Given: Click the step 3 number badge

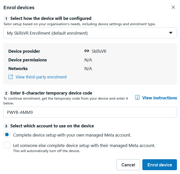Looking at the screenshot, I should tap(6, 126).
